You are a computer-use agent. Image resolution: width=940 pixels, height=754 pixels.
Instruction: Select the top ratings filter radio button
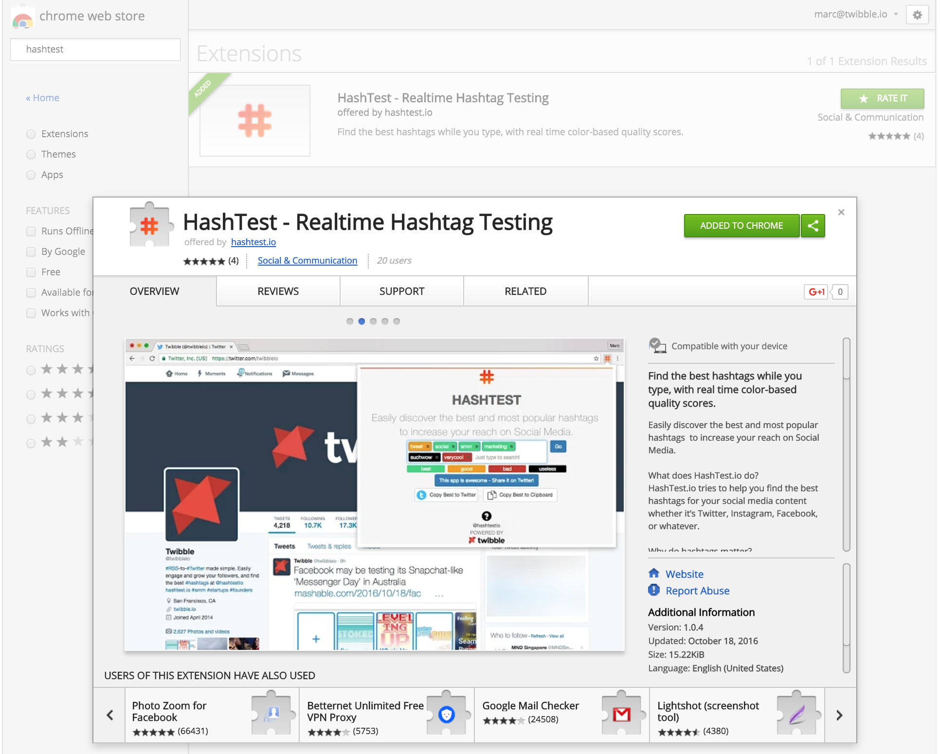31,370
